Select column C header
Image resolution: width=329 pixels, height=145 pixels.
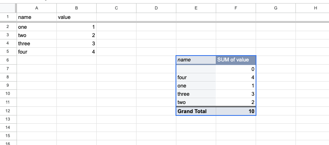(x=116, y=8)
